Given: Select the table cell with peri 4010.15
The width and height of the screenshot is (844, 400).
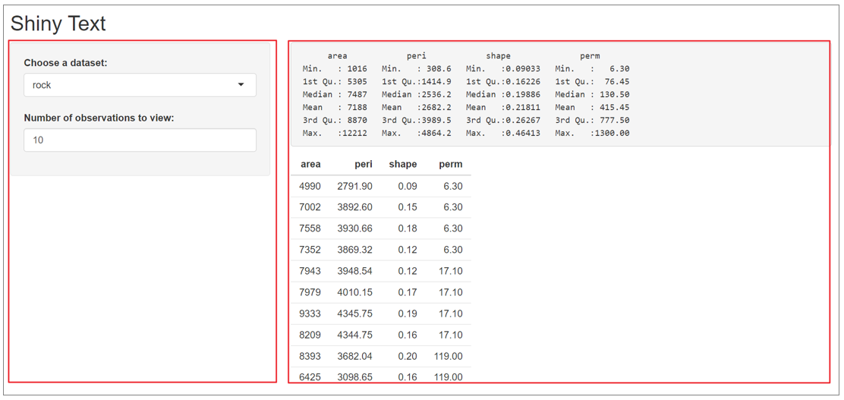Looking at the screenshot, I should 354,292.
